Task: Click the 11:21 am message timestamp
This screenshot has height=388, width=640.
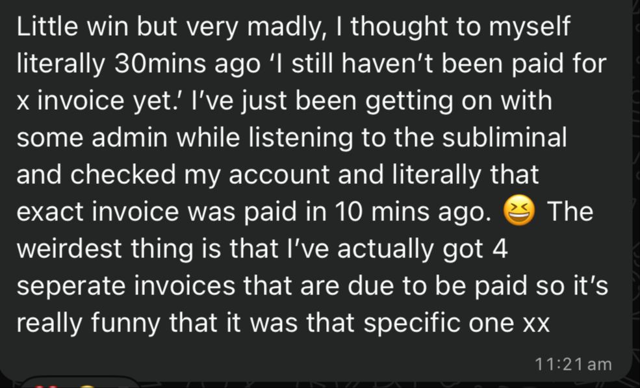Action: tap(573, 364)
